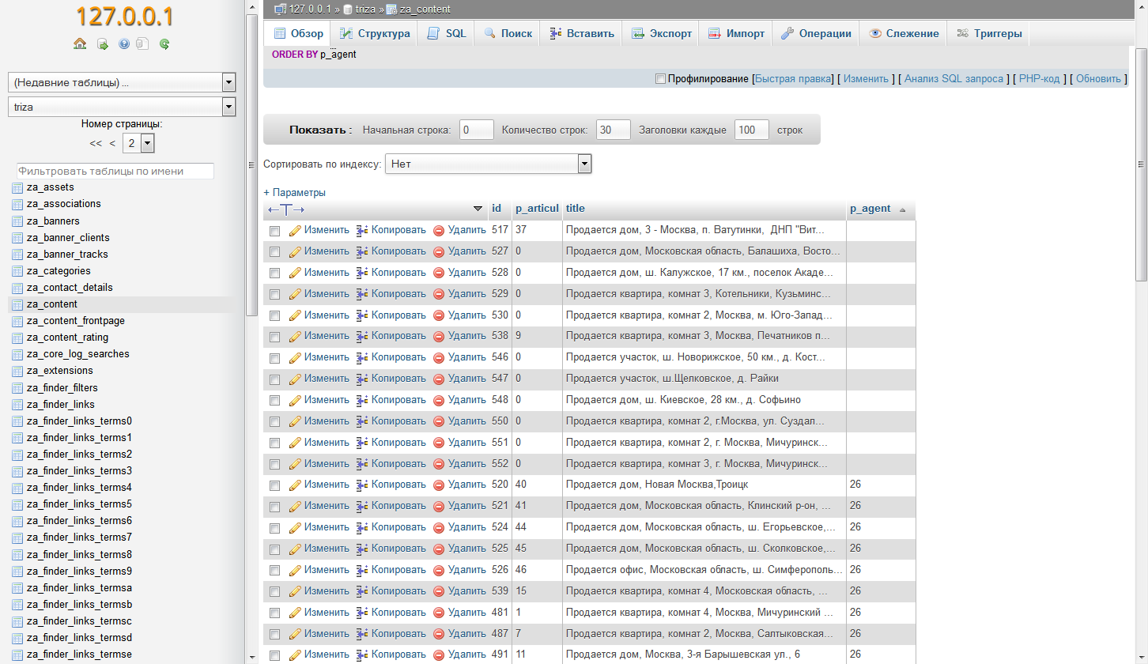The height and width of the screenshot is (664, 1148).
Task: Open the blue question-mark help icon
Action: (x=124, y=44)
